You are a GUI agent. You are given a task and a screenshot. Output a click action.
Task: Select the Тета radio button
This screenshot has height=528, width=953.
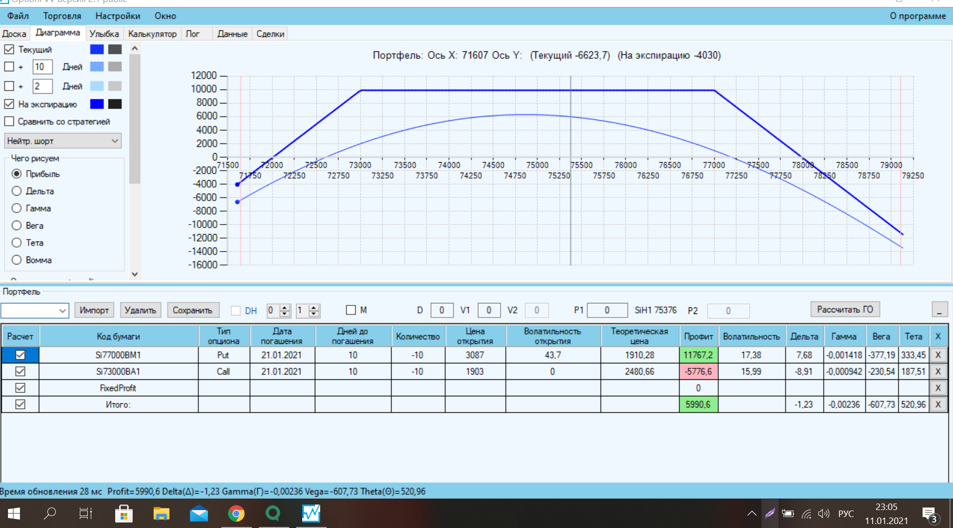[x=16, y=243]
